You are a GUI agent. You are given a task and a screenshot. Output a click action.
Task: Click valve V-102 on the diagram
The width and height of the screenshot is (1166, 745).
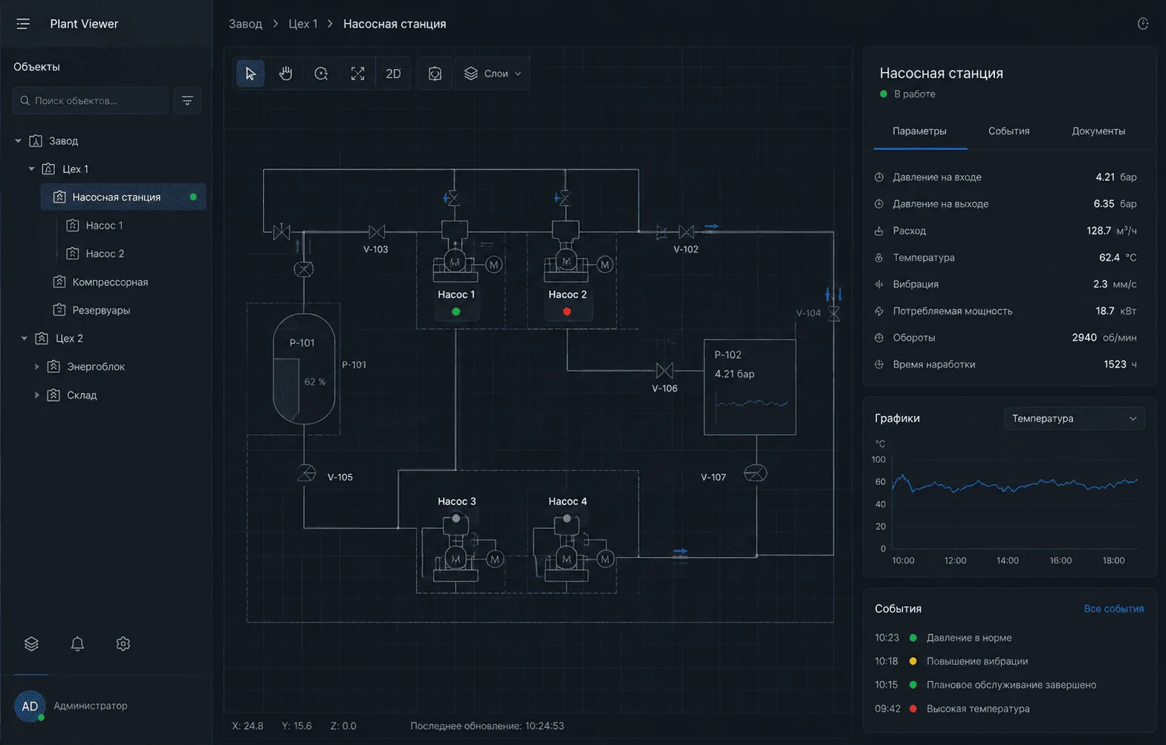[x=687, y=232]
